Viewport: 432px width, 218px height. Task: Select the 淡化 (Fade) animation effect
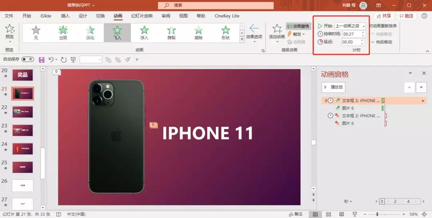90,33
